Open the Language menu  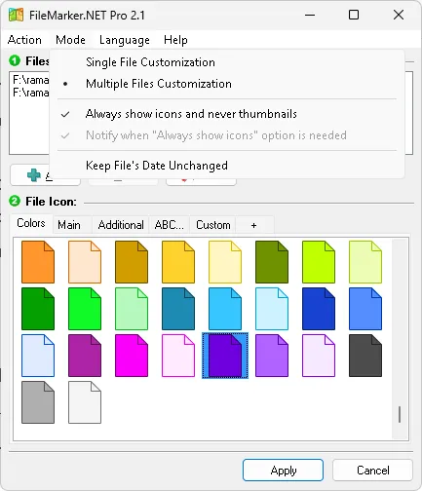[125, 40]
